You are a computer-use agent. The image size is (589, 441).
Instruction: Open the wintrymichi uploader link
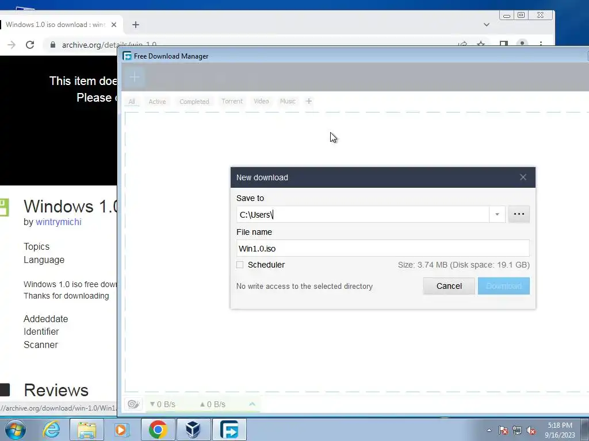[x=59, y=222]
